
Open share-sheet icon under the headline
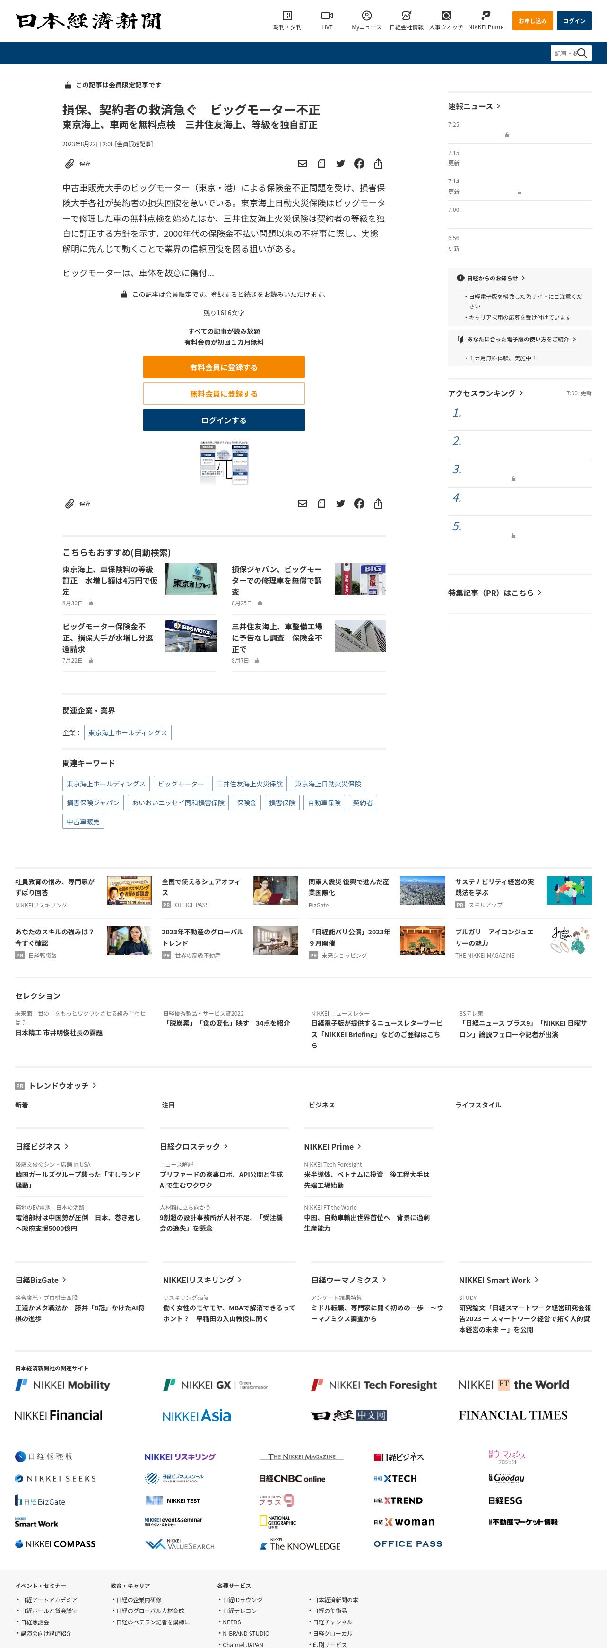click(378, 164)
